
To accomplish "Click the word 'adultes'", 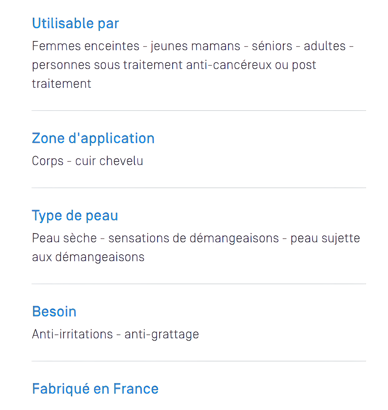I will click(x=325, y=46).
